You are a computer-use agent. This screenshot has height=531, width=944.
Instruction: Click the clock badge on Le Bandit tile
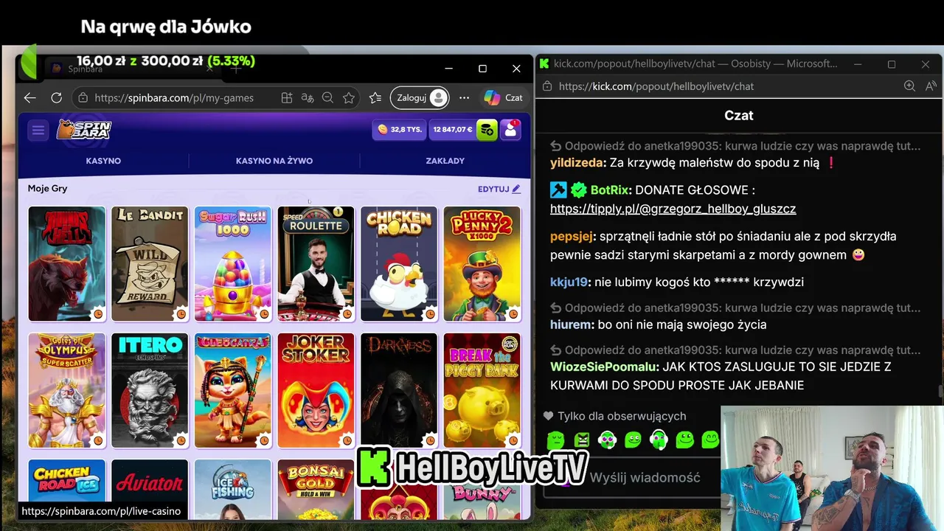[181, 314]
